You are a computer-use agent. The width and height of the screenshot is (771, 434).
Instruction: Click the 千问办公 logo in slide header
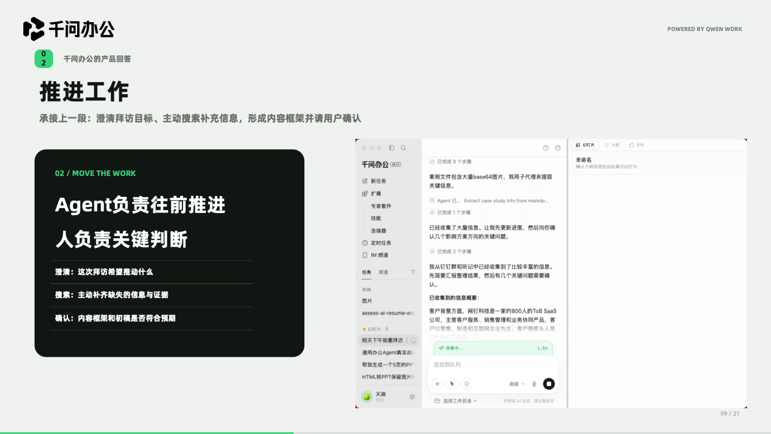point(69,29)
